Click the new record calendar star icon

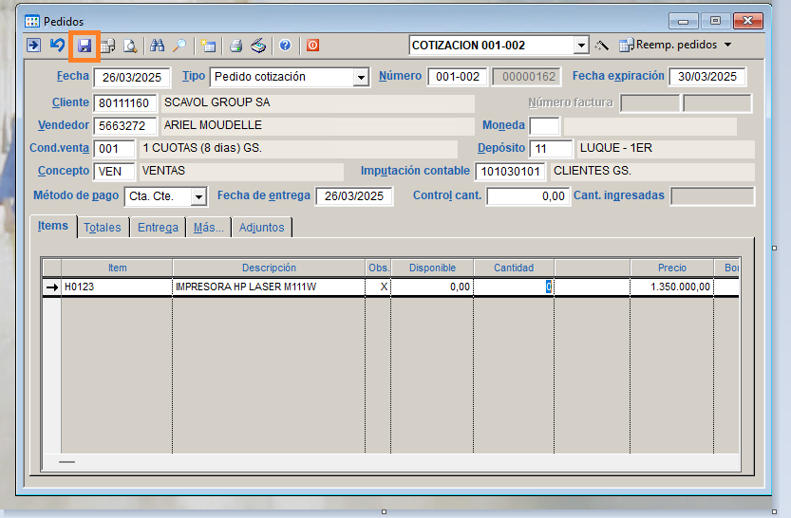208,46
